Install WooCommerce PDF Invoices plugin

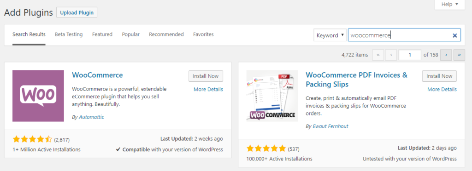439,76
